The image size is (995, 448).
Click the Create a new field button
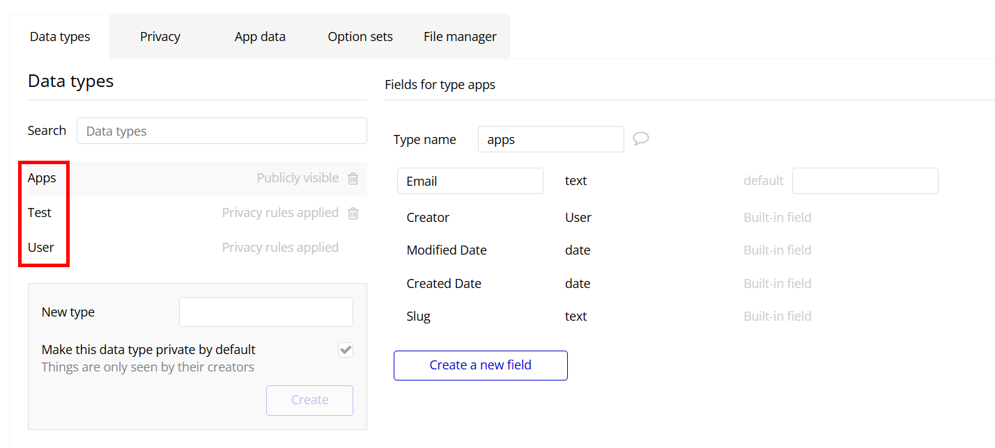tap(480, 365)
